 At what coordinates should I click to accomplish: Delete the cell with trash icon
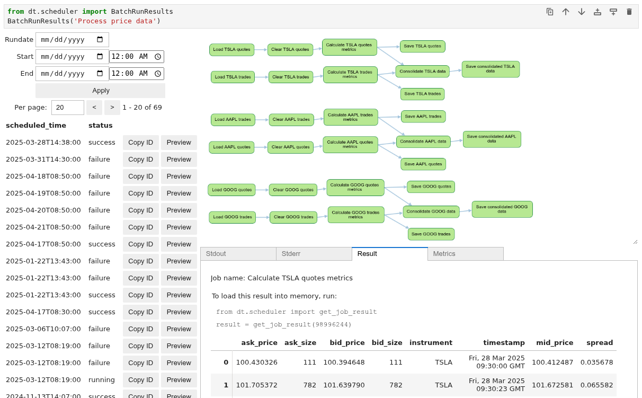click(629, 12)
